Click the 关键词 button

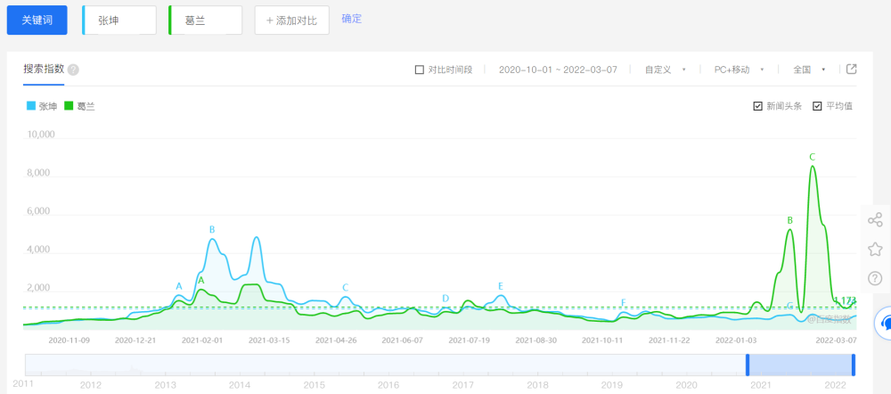pyautogui.click(x=37, y=20)
